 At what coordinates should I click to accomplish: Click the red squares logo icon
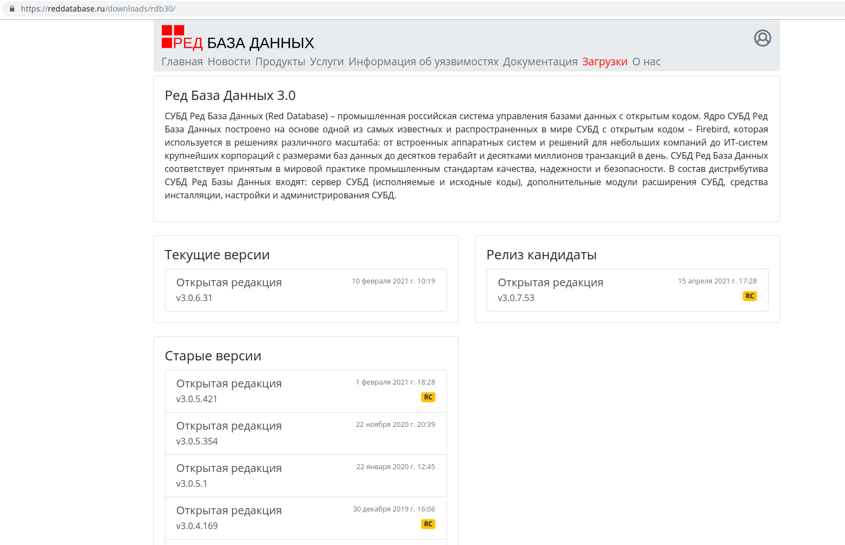click(173, 37)
